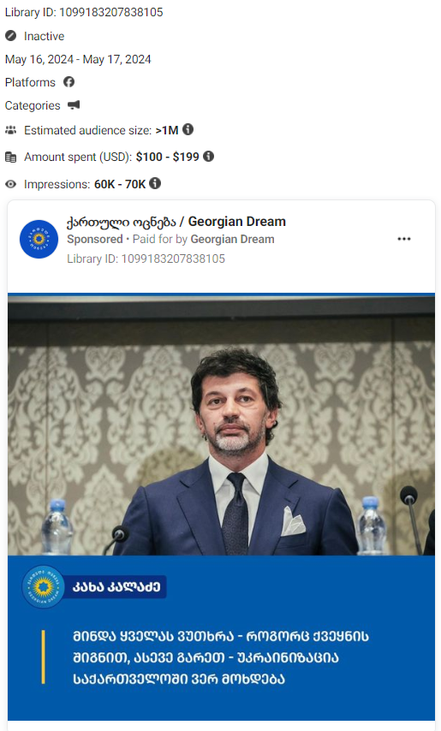The image size is (441, 731).
Task: Open the three-dot ad options menu
Action: [x=404, y=239]
